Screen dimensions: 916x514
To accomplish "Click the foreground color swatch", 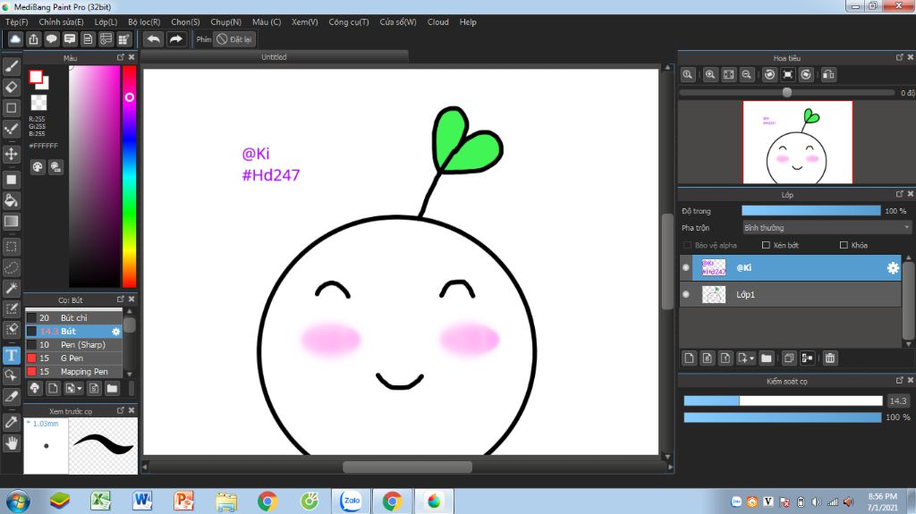I will [36, 77].
